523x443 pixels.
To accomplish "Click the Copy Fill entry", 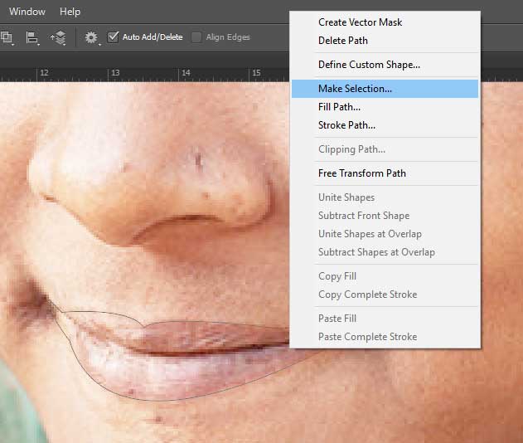I will click(x=385, y=276).
